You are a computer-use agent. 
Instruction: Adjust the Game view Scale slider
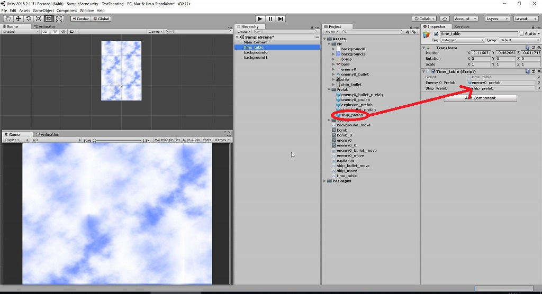point(117,140)
